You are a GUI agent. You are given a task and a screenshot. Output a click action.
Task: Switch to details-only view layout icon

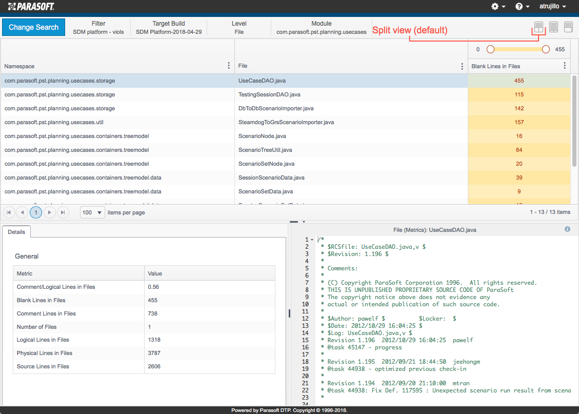[x=568, y=27]
